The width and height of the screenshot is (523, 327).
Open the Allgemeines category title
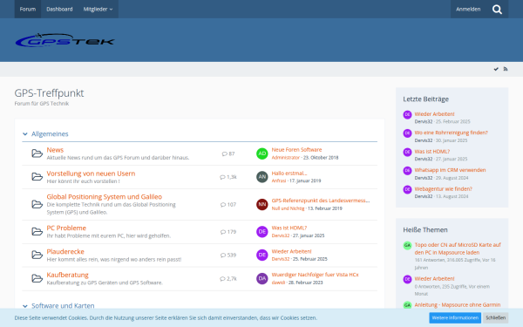(x=50, y=134)
